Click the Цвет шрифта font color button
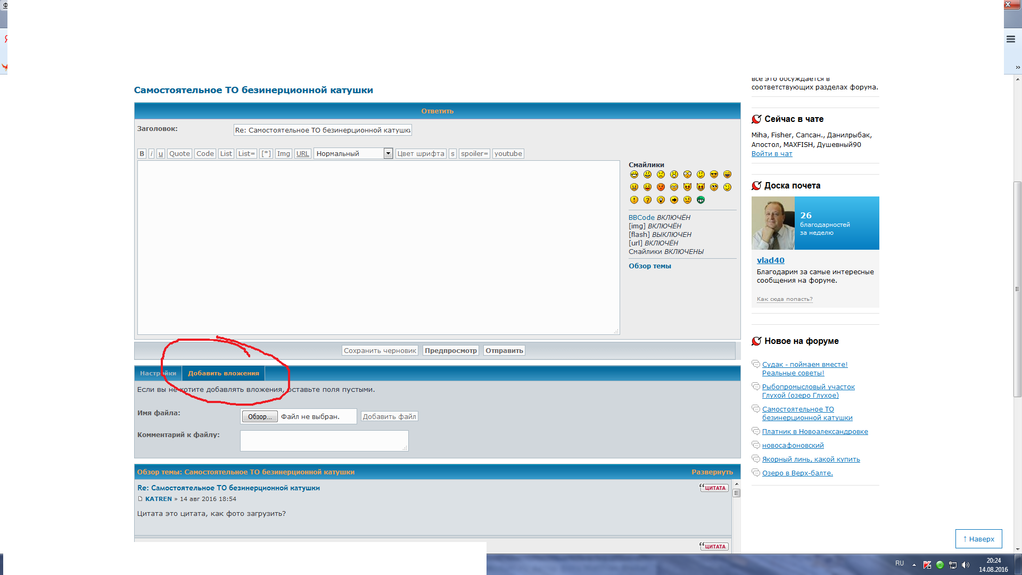 [x=420, y=154]
